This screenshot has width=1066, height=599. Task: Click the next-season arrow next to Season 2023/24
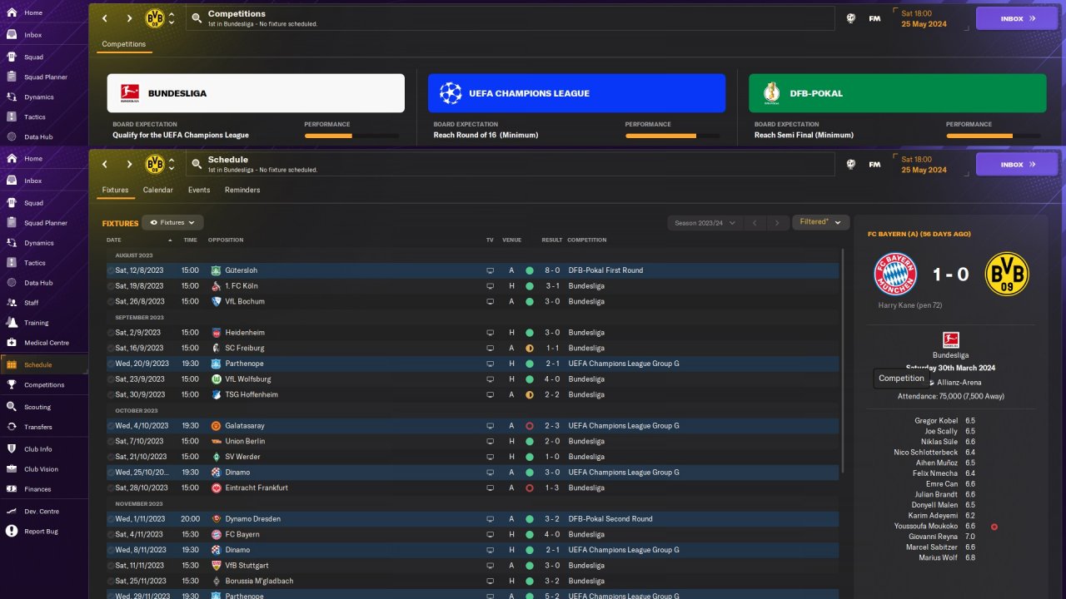point(777,223)
